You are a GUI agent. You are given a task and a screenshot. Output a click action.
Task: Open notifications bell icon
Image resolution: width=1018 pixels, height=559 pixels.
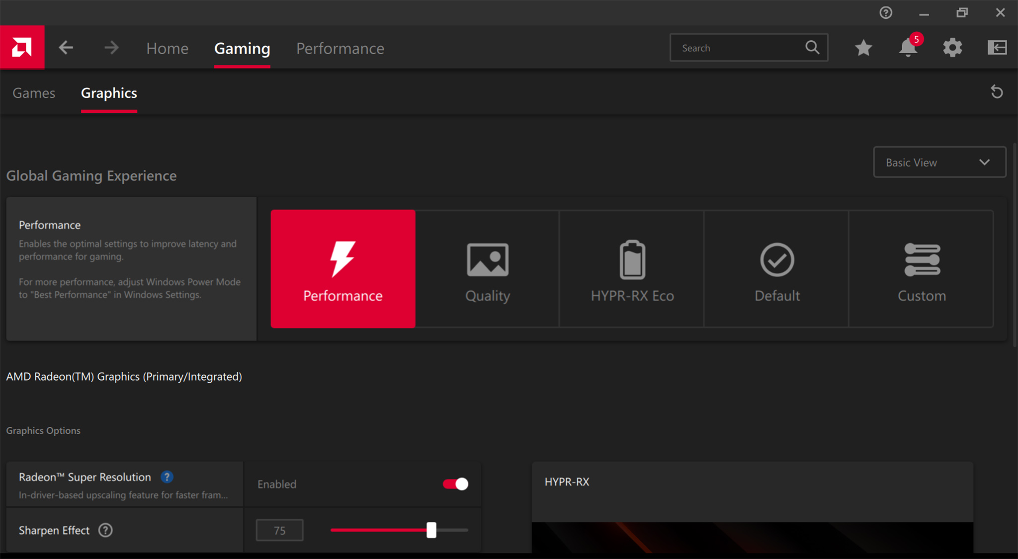(x=908, y=48)
